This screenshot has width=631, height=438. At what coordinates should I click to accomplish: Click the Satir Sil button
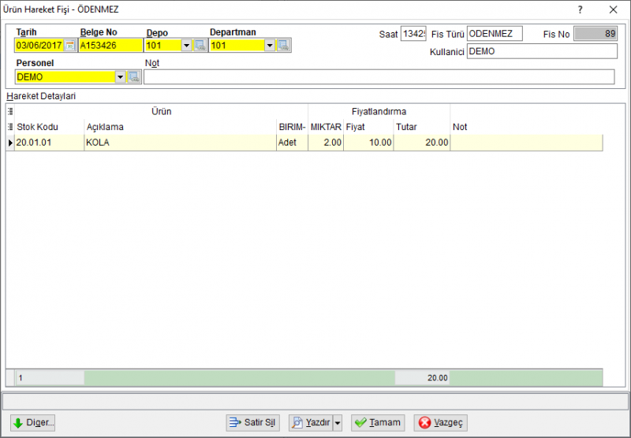click(x=252, y=423)
